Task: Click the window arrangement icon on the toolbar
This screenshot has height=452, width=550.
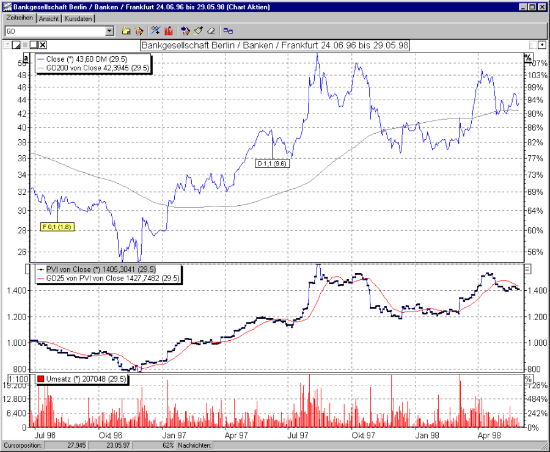Action: pos(227,31)
